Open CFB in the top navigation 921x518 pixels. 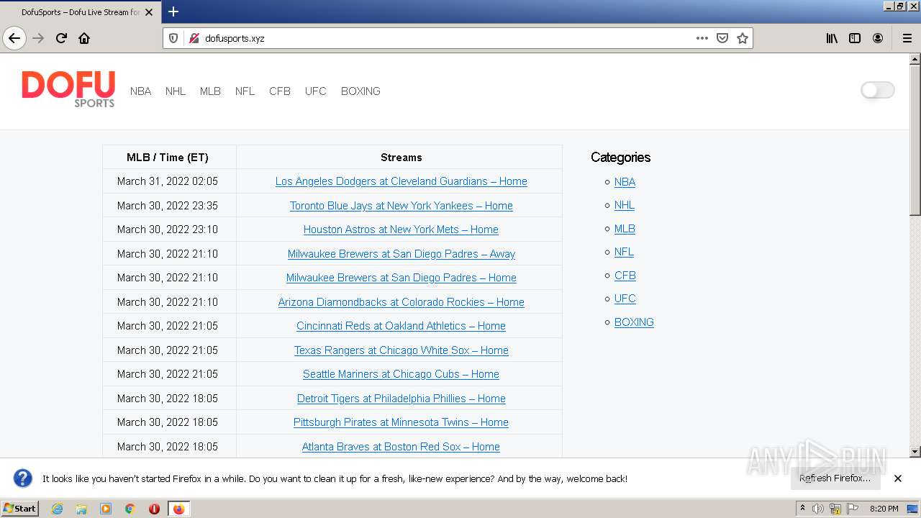[x=280, y=91]
